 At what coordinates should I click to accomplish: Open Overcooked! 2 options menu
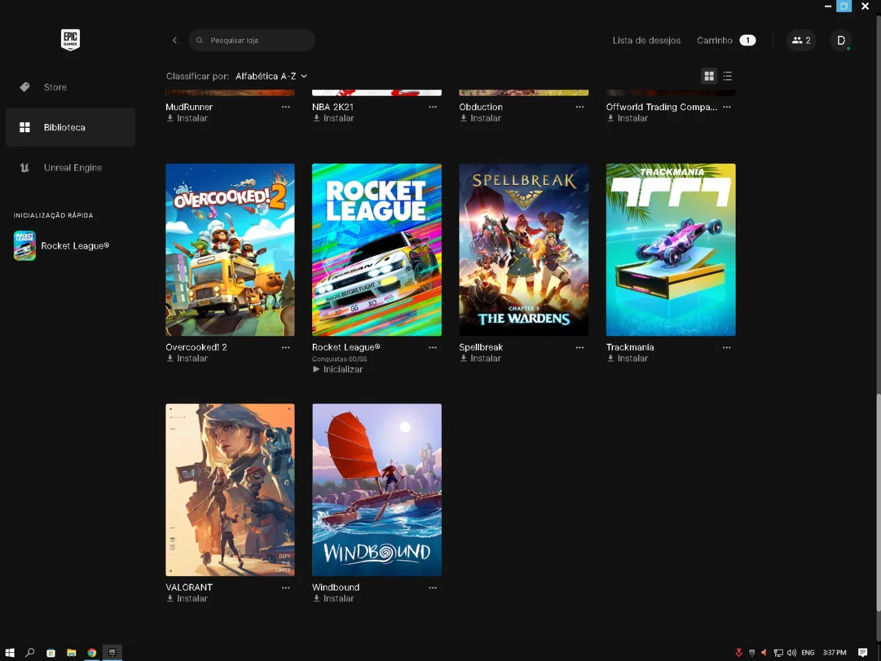(286, 347)
